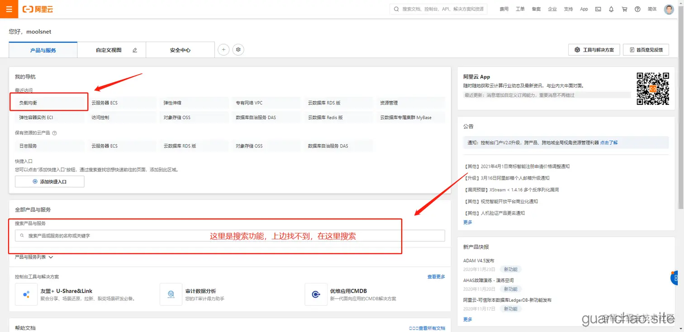Open the notification bell
Viewport: 684px width, 332px height.
[611, 9]
